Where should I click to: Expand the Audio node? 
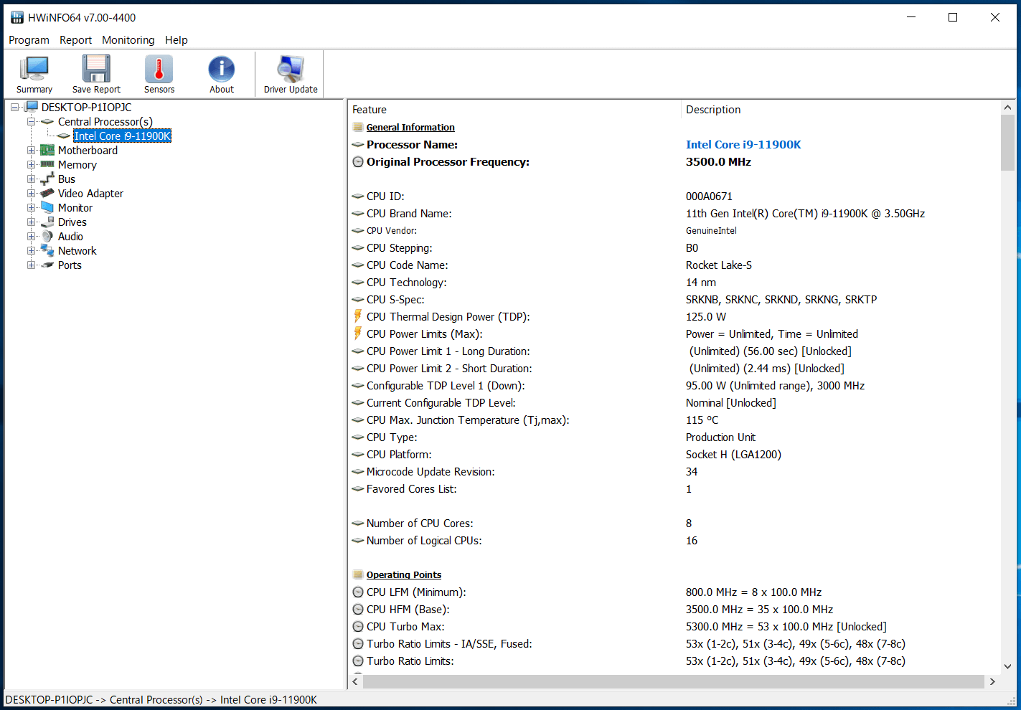point(31,236)
